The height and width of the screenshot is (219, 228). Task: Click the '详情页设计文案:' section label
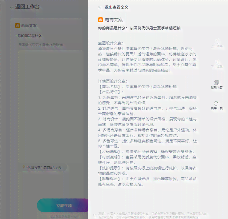(x=113, y=81)
